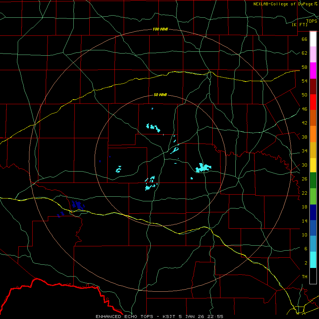Click the legend value 6
The width and height of the screenshot is (319, 319).
[306, 249]
